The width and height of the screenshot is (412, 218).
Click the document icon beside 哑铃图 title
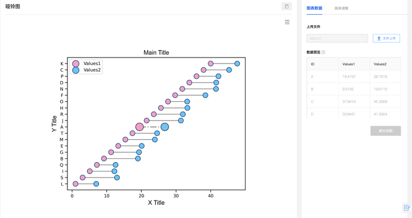click(x=287, y=7)
